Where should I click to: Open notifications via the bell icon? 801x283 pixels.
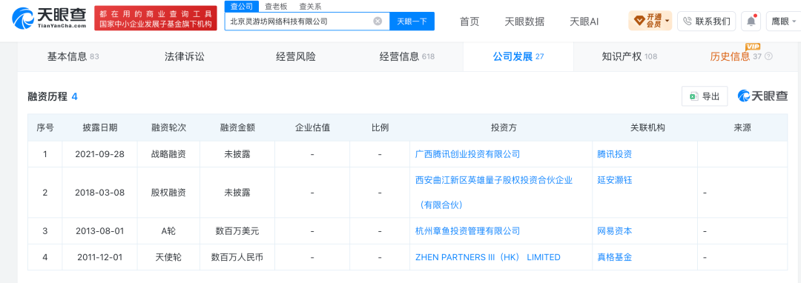[751, 21]
